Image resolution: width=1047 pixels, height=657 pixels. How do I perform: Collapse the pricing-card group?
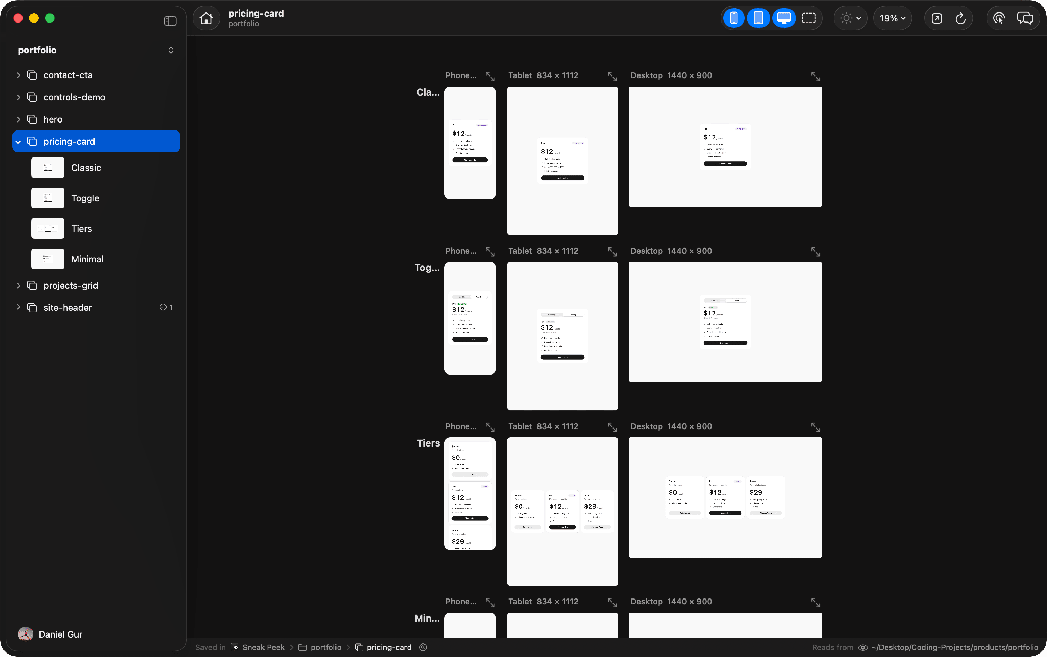coord(18,142)
